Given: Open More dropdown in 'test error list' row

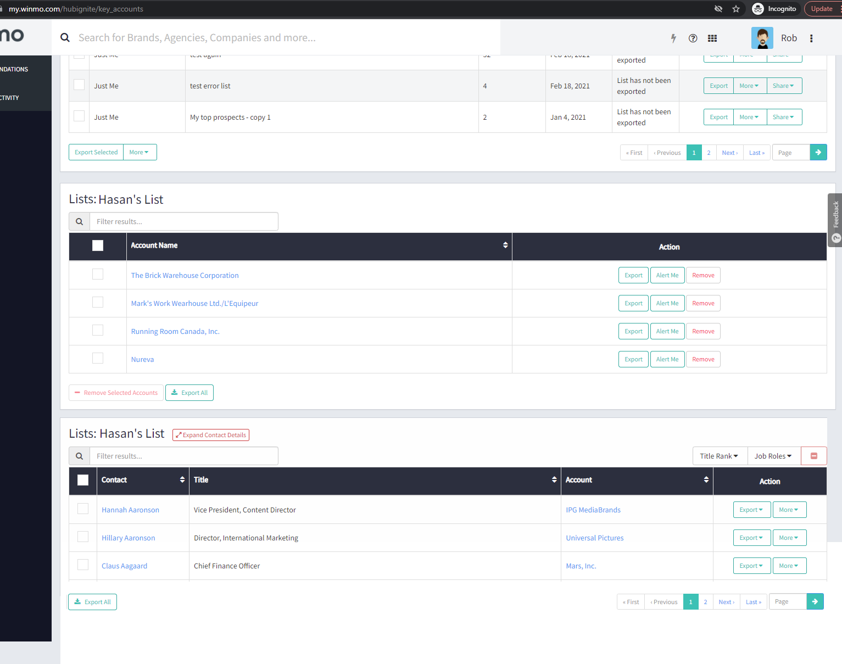Looking at the screenshot, I should click(750, 86).
